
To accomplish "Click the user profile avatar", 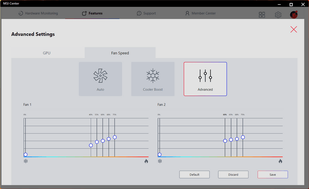I will pyautogui.click(x=294, y=15).
